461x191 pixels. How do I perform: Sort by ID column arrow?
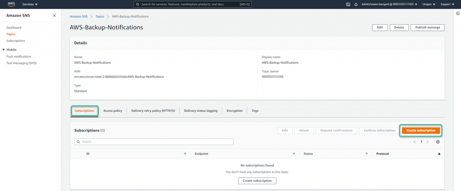[185, 154]
